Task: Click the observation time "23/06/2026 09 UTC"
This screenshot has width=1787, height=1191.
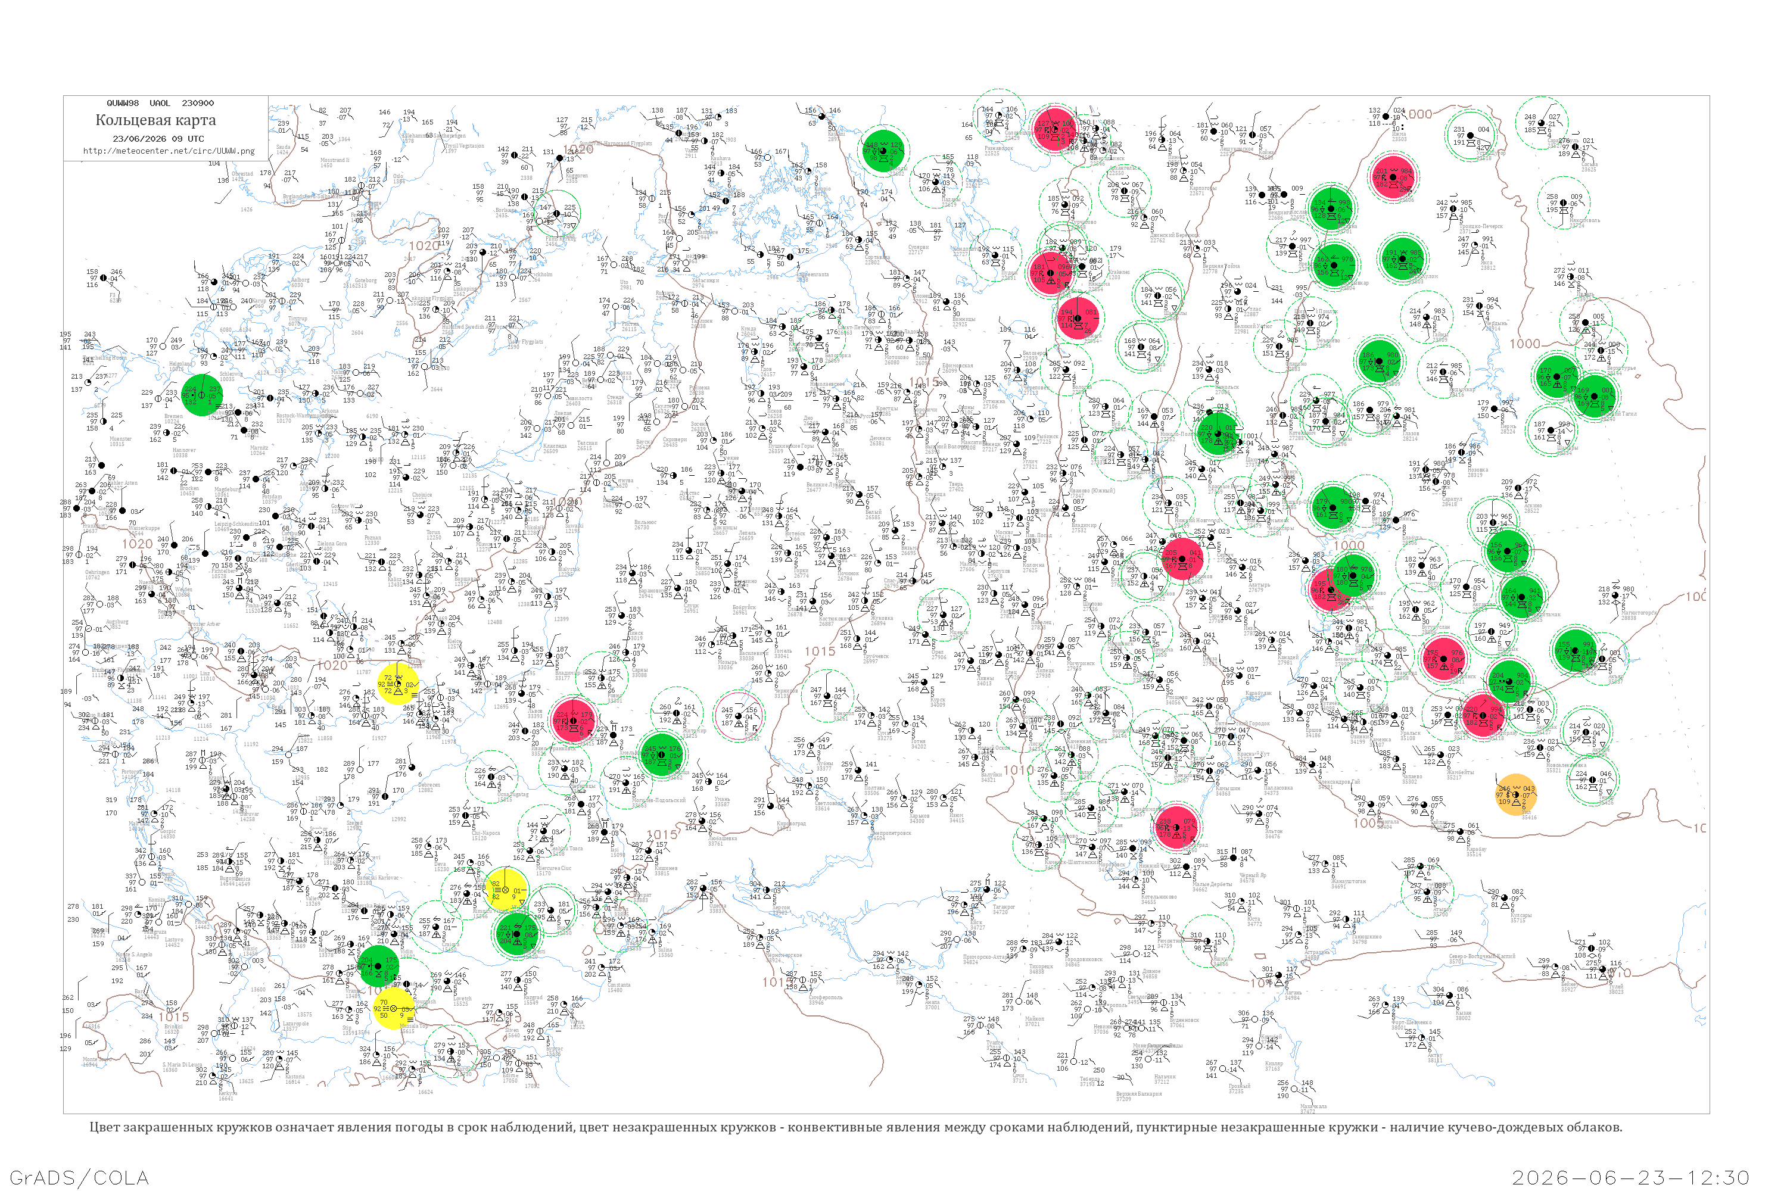Action: click(x=158, y=139)
